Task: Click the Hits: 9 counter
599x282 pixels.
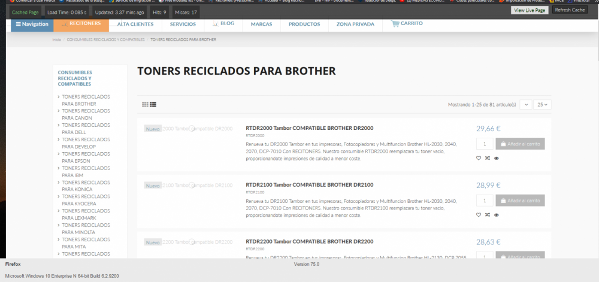Action: click(x=159, y=12)
